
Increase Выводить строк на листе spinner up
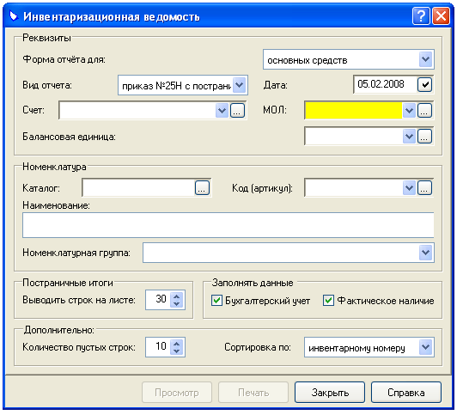coord(176,296)
